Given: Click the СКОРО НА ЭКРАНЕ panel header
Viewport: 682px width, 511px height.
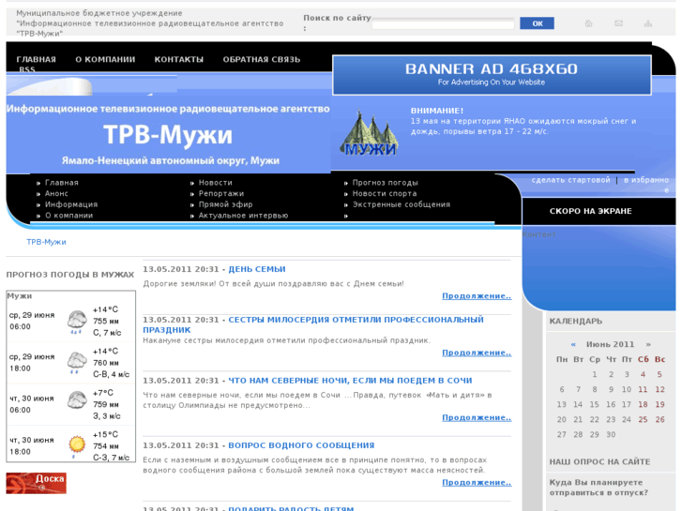Looking at the screenshot, I should click(590, 211).
